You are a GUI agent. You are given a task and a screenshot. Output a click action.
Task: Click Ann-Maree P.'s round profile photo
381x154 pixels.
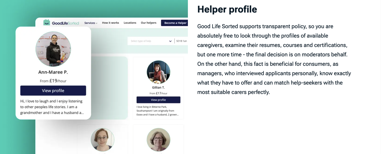(53, 49)
